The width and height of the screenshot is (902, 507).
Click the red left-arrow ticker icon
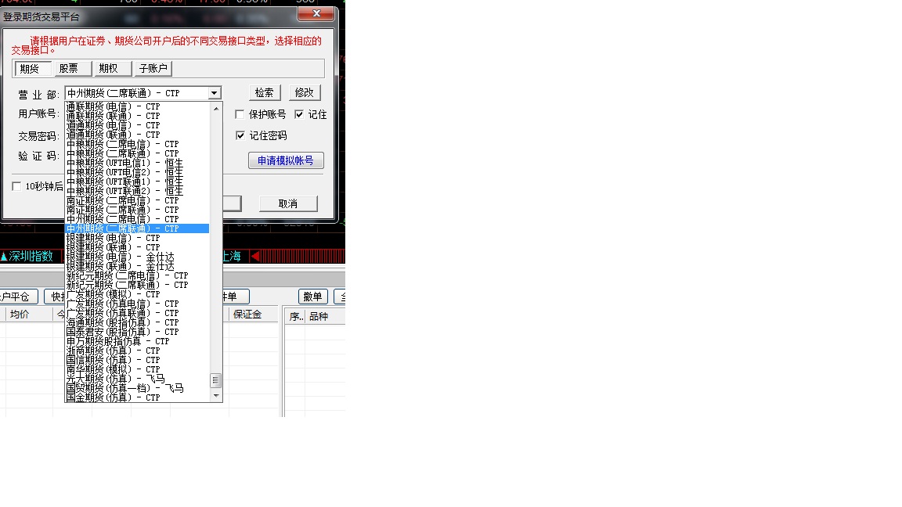point(254,256)
